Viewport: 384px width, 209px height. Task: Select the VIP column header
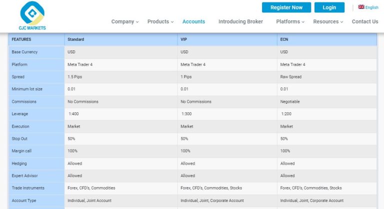click(227, 39)
